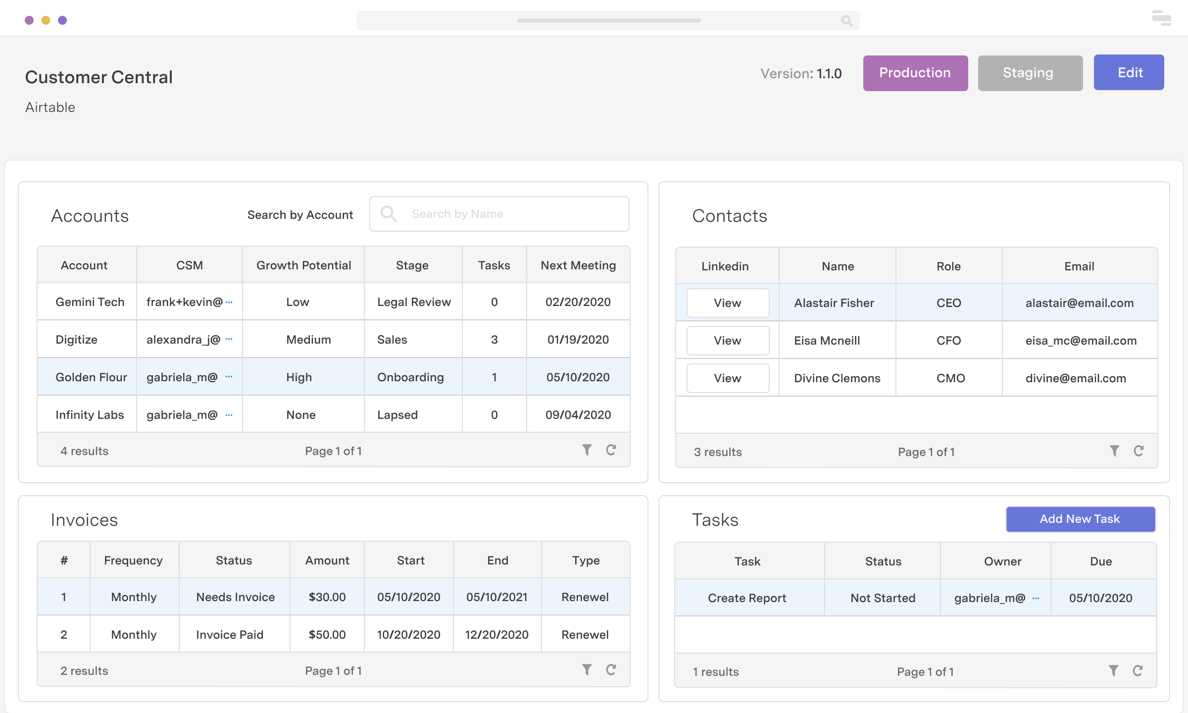Click the Invoices table filter icon
The image size is (1188, 713).
(587, 670)
